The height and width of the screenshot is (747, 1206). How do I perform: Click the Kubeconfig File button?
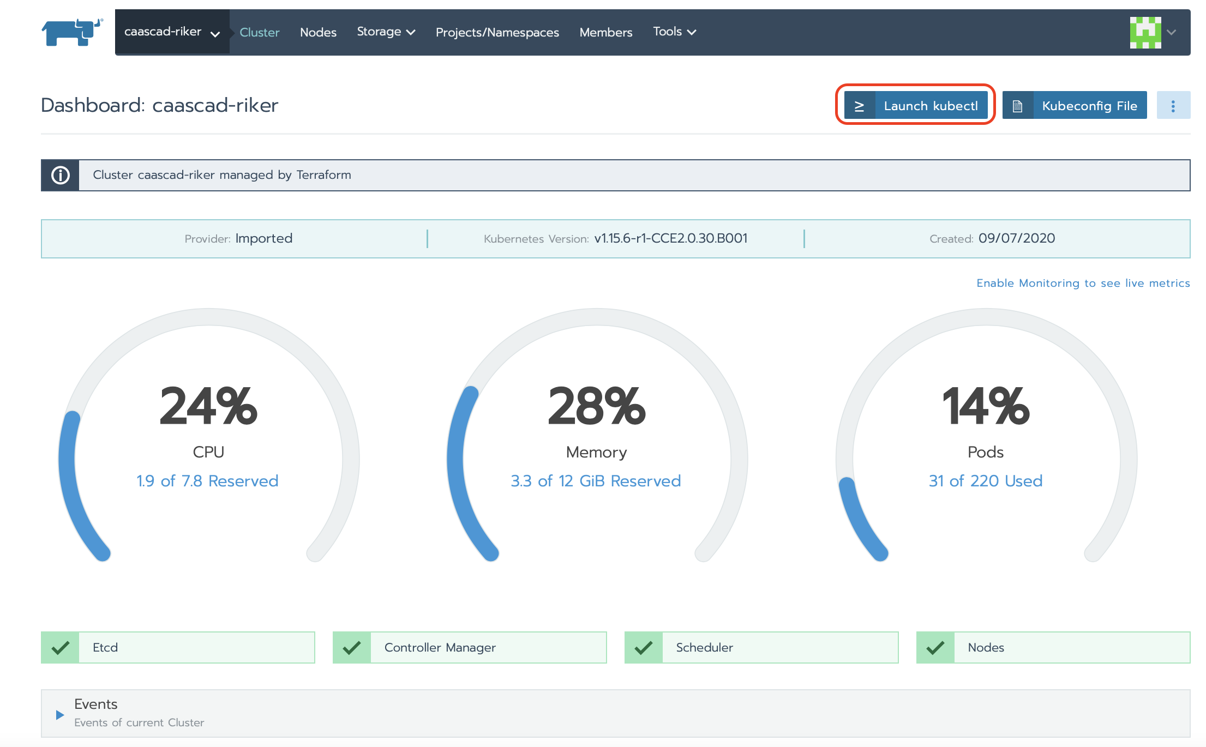click(1089, 106)
